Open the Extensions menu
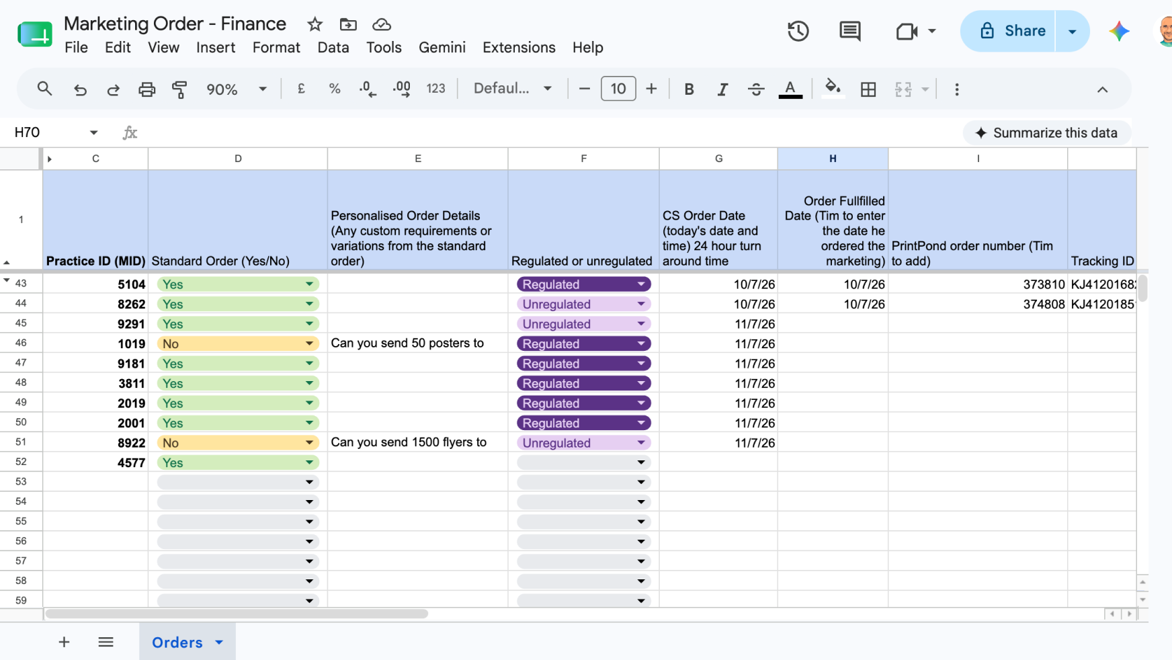The image size is (1172, 660). (519, 48)
